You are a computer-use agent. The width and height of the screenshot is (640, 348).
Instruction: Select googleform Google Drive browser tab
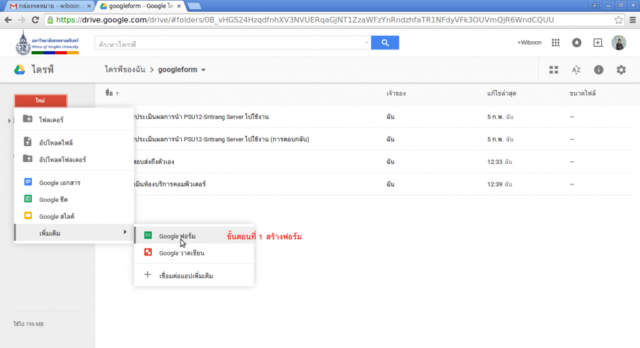pos(139,6)
